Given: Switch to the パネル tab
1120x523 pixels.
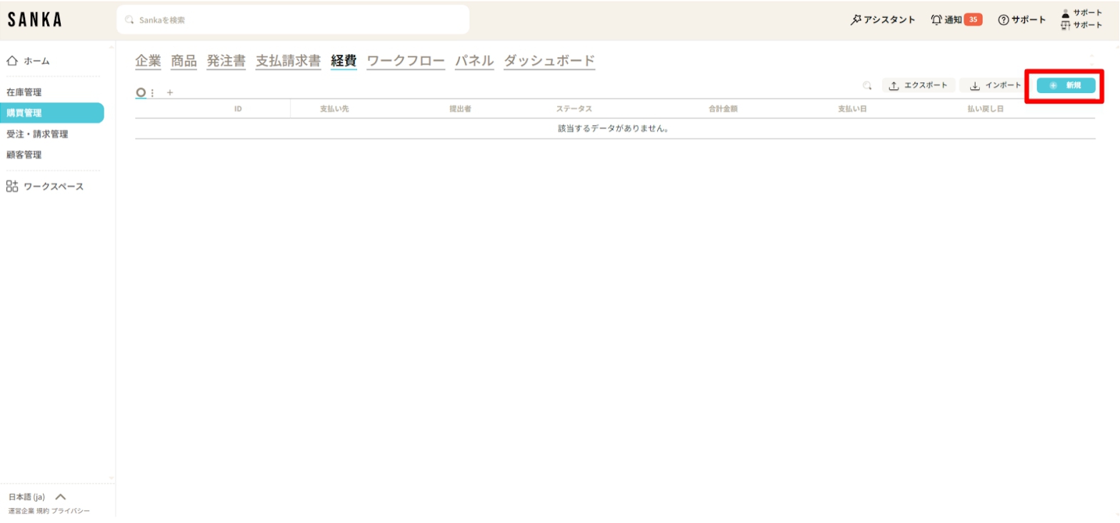Looking at the screenshot, I should tap(474, 61).
